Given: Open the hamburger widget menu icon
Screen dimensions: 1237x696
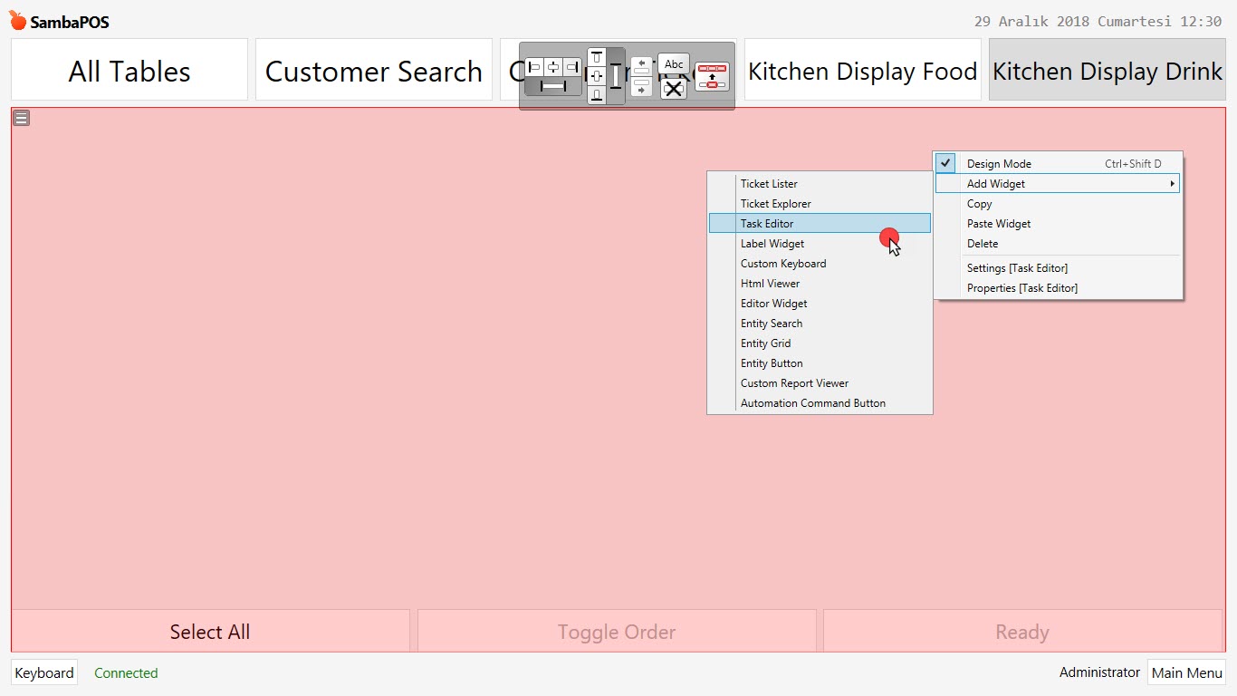Looking at the screenshot, I should point(21,117).
